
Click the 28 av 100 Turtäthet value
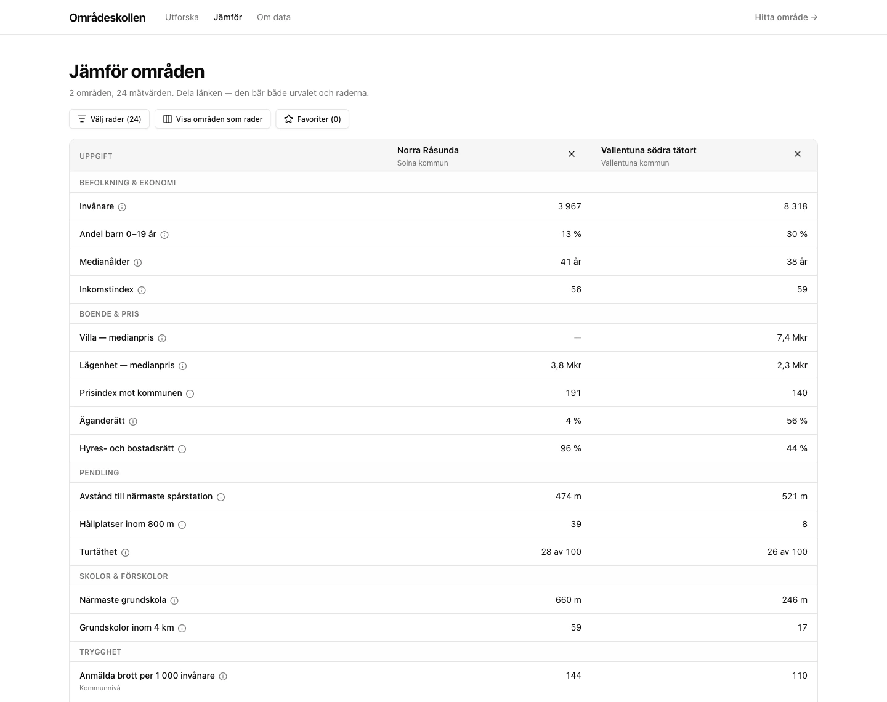pyautogui.click(x=561, y=552)
